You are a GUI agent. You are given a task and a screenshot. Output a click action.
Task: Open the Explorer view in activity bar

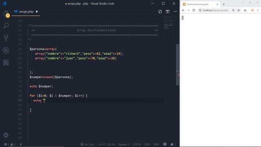6,13
